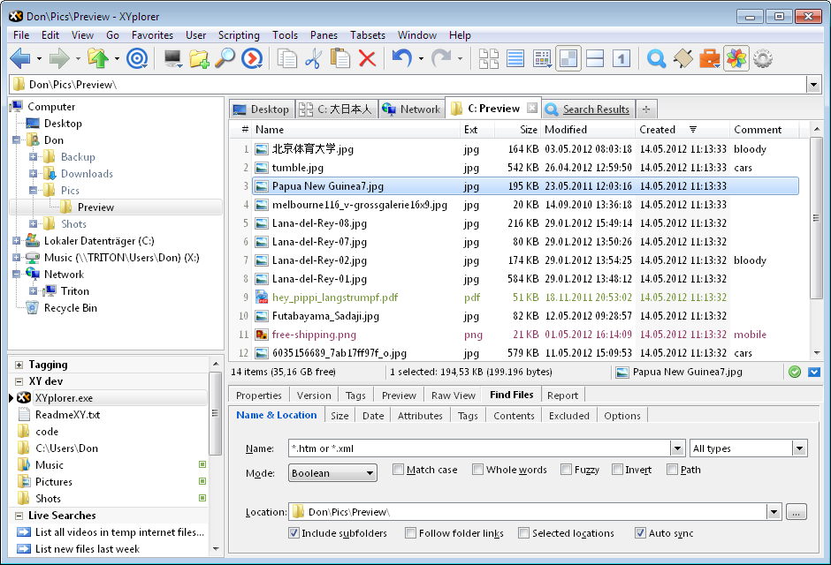
Task: Click the Copy toolbar icon
Action: pos(286,59)
